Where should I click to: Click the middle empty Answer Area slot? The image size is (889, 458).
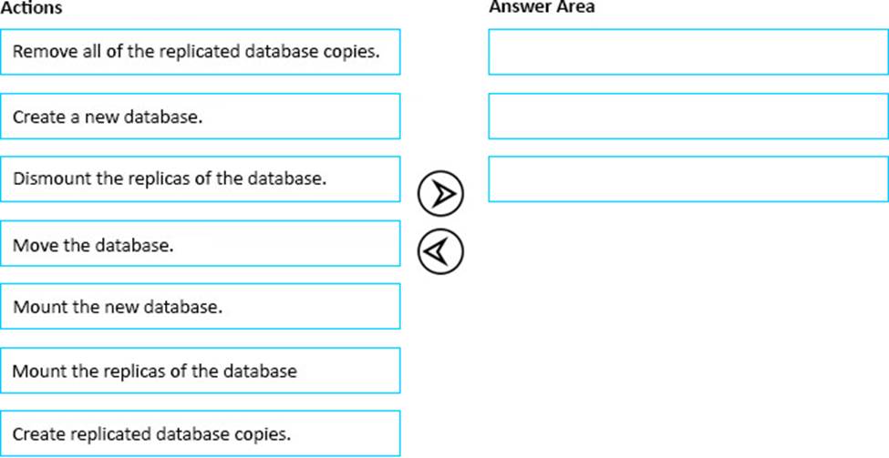(x=687, y=117)
